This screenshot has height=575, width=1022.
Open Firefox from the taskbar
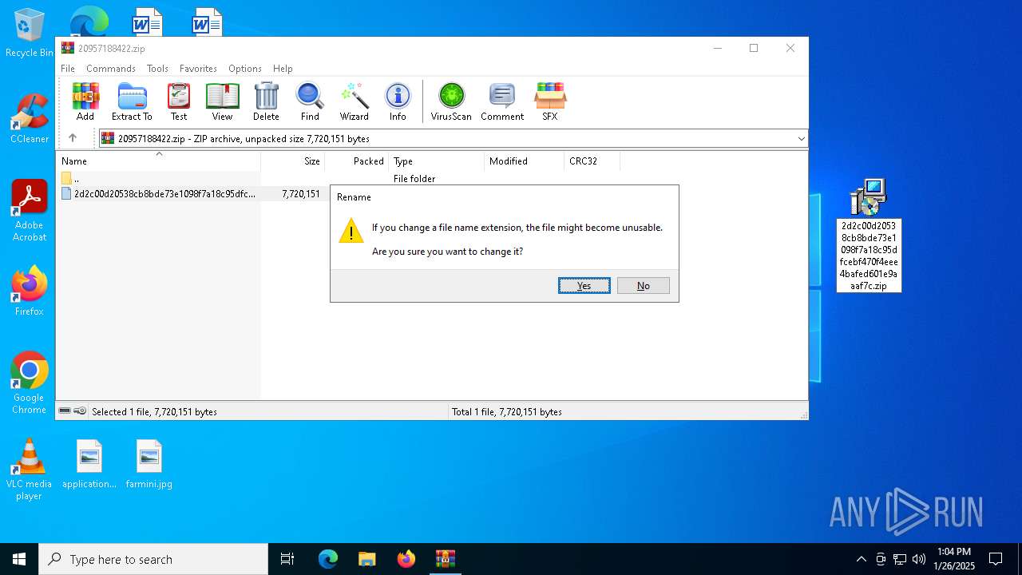coord(406,559)
